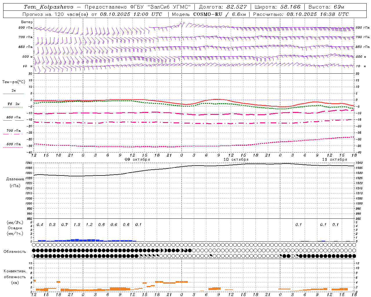This screenshot has width=371, height=297.
Task: Click the '(км)' convective cloud height unit
Action: (15, 282)
